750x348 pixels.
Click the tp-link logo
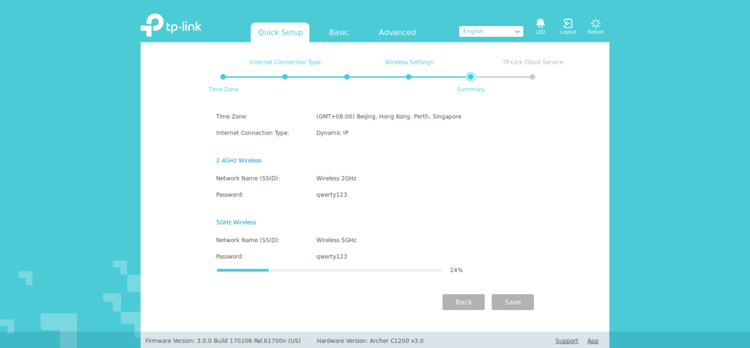click(171, 25)
